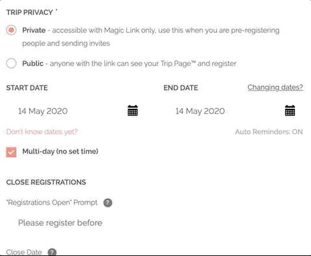The height and width of the screenshot is (256, 311).
Task: Choose the Public trip privacy radio button
Action: pyautogui.click(x=11, y=64)
